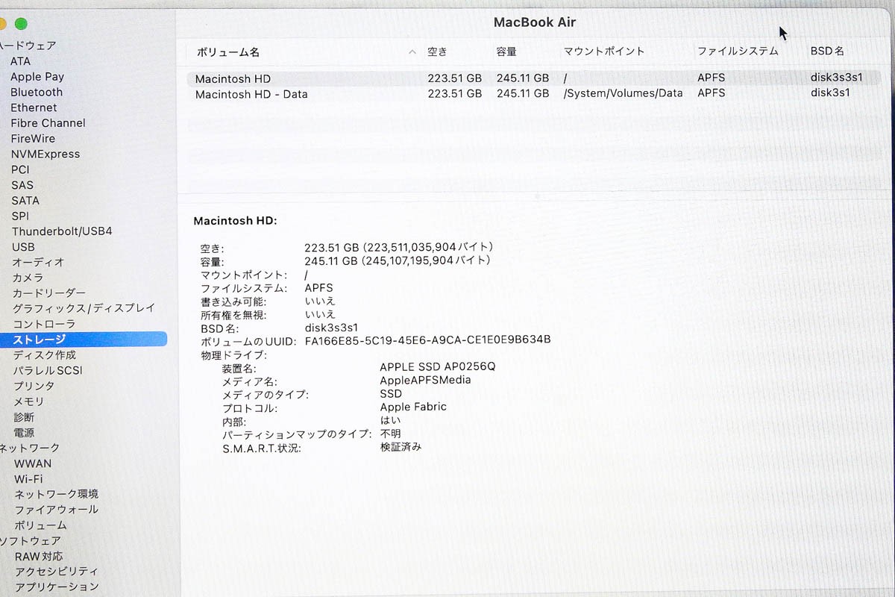
Task: Open the コントローラ entry
Action: pos(44,324)
